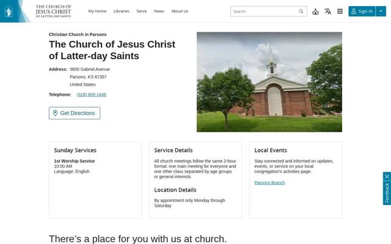Click the United States address line

pyautogui.click(x=82, y=85)
